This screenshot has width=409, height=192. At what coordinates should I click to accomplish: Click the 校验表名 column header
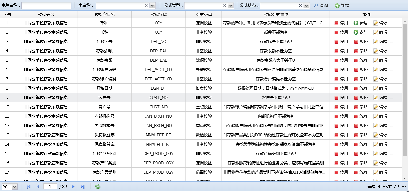[x=46, y=15]
